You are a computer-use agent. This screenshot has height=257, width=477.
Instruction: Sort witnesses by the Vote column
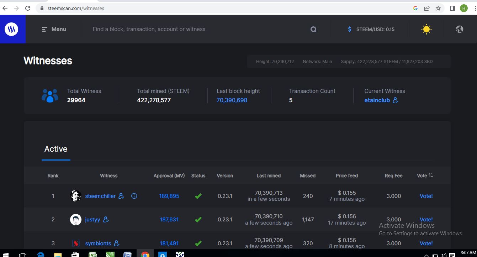(x=425, y=175)
